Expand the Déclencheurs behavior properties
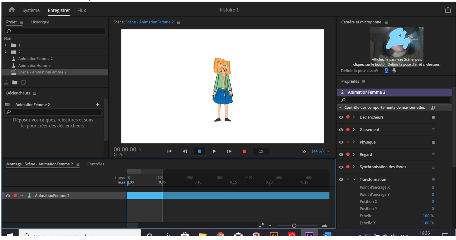The width and height of the screenshot is (456, 240). pyautogui.click(x=354, y=117)
